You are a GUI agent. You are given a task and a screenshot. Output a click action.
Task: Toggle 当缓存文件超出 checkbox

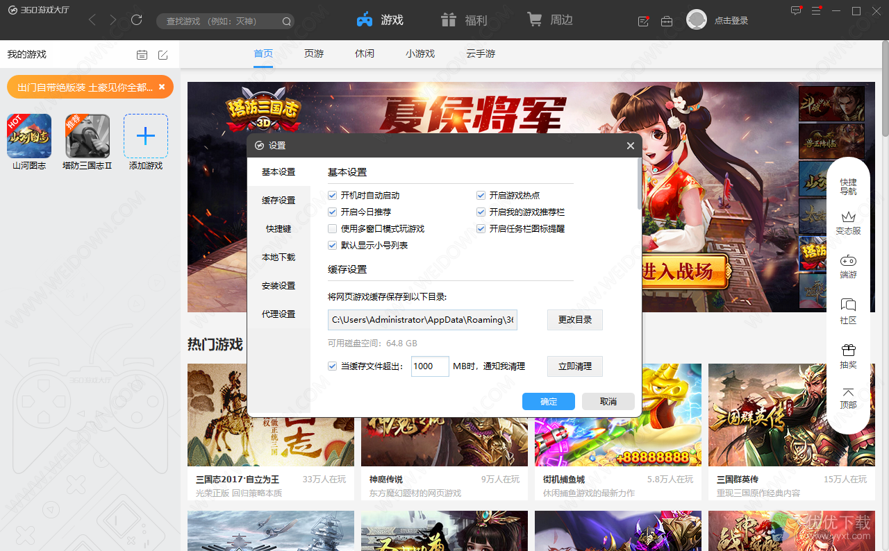[x=333, y=366]
